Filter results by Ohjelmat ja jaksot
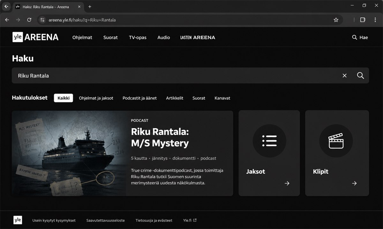This screenshot has width=383, height=229. coord(96,98)
